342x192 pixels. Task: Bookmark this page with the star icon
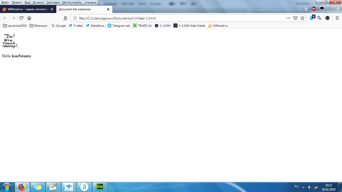(302, 18)
